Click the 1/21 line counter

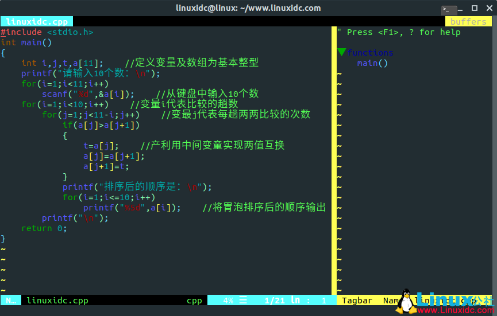pyautogui.click(x=275, y=300)
